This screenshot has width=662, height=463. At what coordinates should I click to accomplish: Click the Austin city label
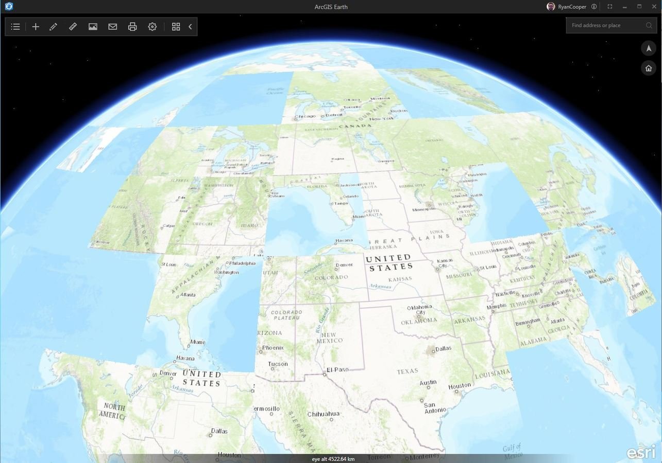(428, 383)
